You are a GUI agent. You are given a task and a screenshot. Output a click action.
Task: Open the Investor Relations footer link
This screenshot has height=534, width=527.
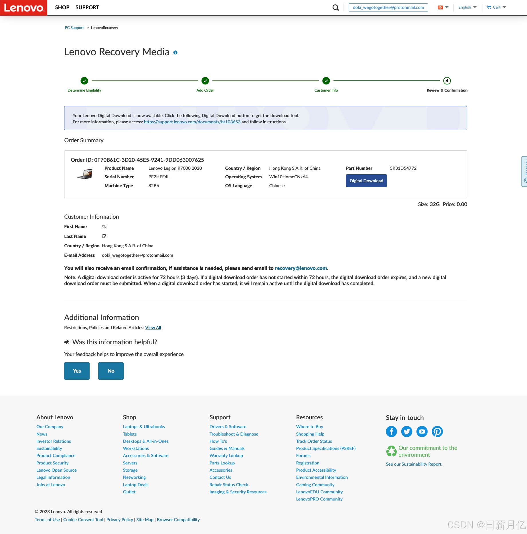pyautogui.click(x=54, y=441)
